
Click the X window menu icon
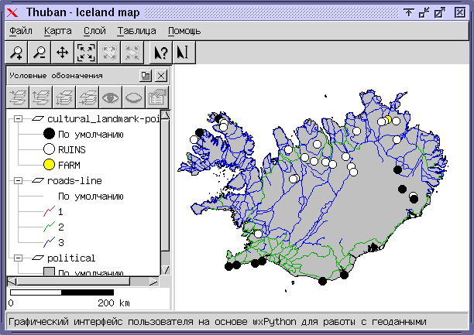[12, 12]
